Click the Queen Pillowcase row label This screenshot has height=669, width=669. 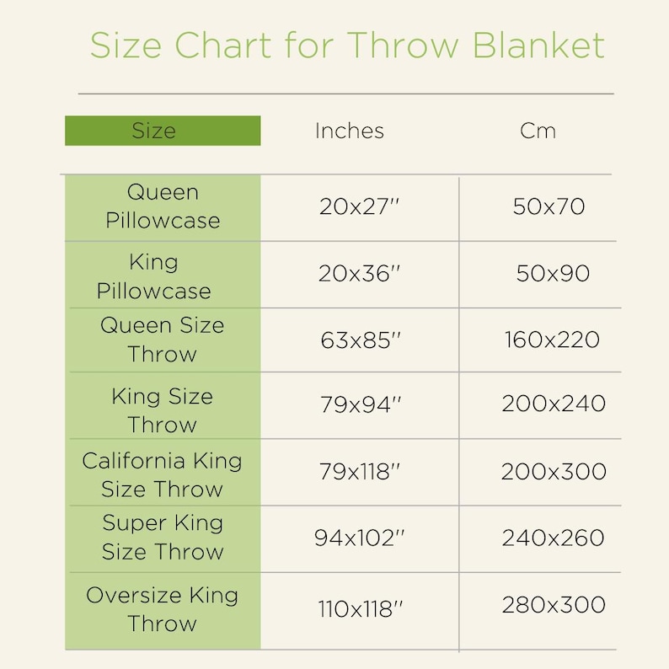[163, 206]
